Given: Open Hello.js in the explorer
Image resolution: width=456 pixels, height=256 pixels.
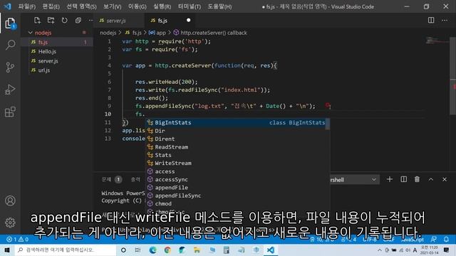Looking at the screenshot, I should 47,51.
